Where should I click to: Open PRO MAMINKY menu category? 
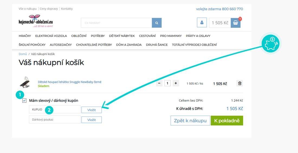(171, 36)
